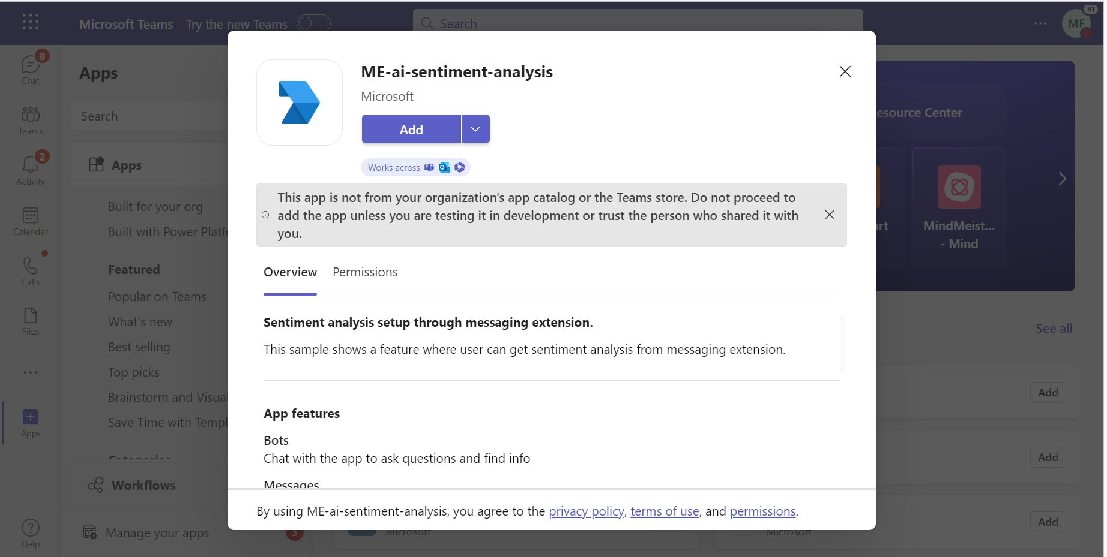Image resolution: width=1107 pixels, height=557 pixels.
Task: Click the MindMeister app icon
Action: (x=959, y=187)
